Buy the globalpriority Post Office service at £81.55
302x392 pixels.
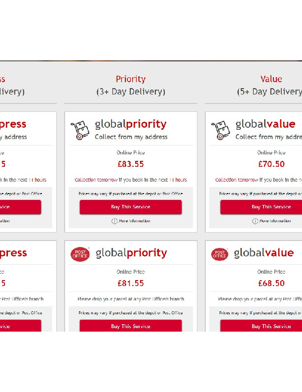(131, 326)
